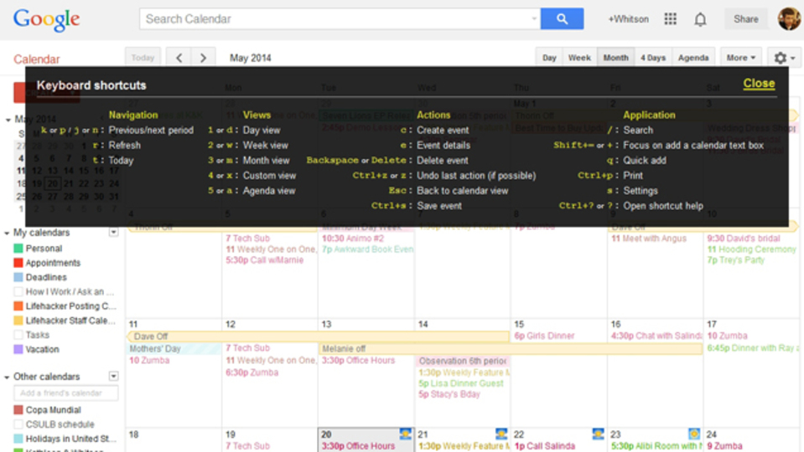Image resolution: width=804 pixels, height=452 pixels.
Task: Open 5:30p Call w/Marnie event
Action: [265, 260]
